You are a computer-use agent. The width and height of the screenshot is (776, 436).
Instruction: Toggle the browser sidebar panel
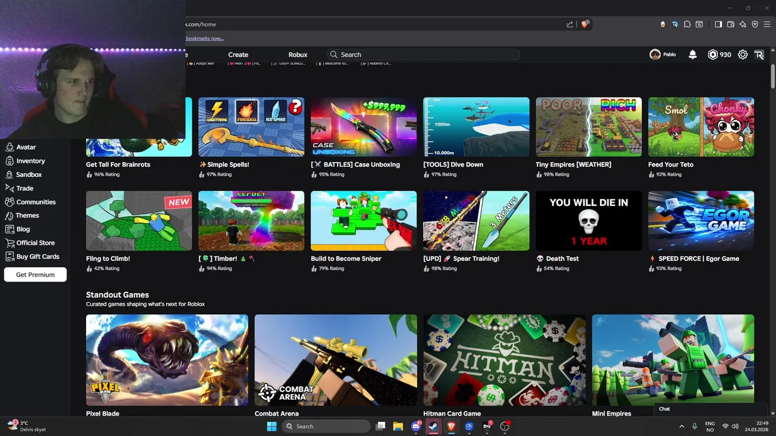[718, 24]
